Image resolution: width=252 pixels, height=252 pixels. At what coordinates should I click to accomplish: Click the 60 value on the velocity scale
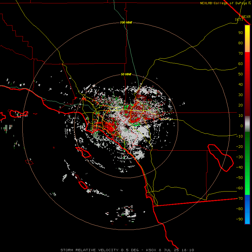[241, 64]
